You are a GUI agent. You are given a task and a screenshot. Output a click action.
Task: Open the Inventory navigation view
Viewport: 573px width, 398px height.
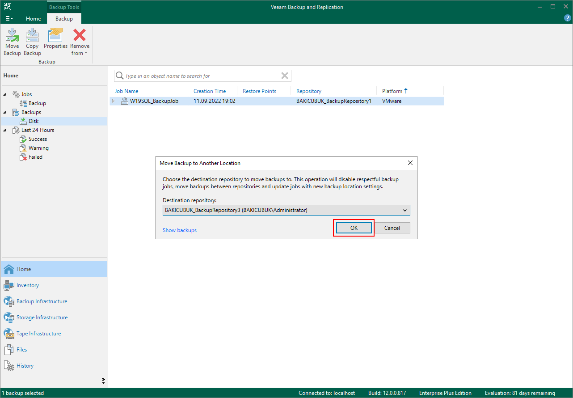pos(54,285)
